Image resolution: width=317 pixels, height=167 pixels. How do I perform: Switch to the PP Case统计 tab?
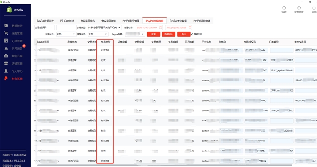coord(67,21)
